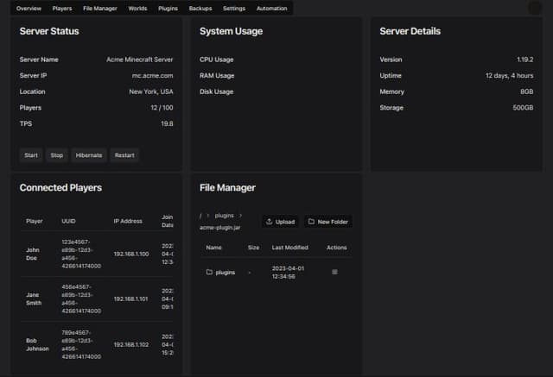Click the server IP mc.acme.com
Viewport: 553px width, 377px height.
click(x=152, y=75)
